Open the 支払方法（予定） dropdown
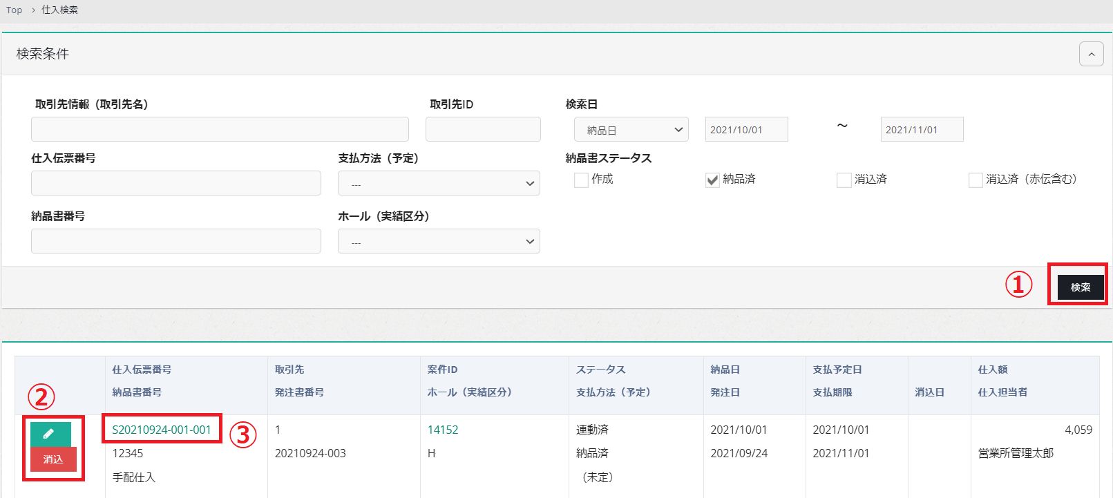1113x498 pixels. (439, 184)
